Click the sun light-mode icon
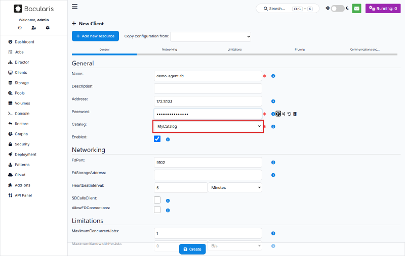 point(328,8)
